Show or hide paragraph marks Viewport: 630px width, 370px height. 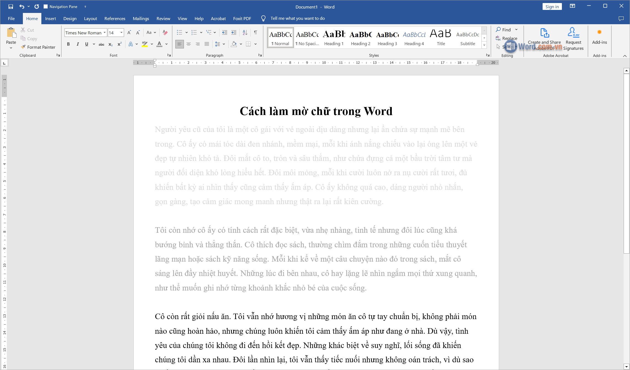point(256,33)
